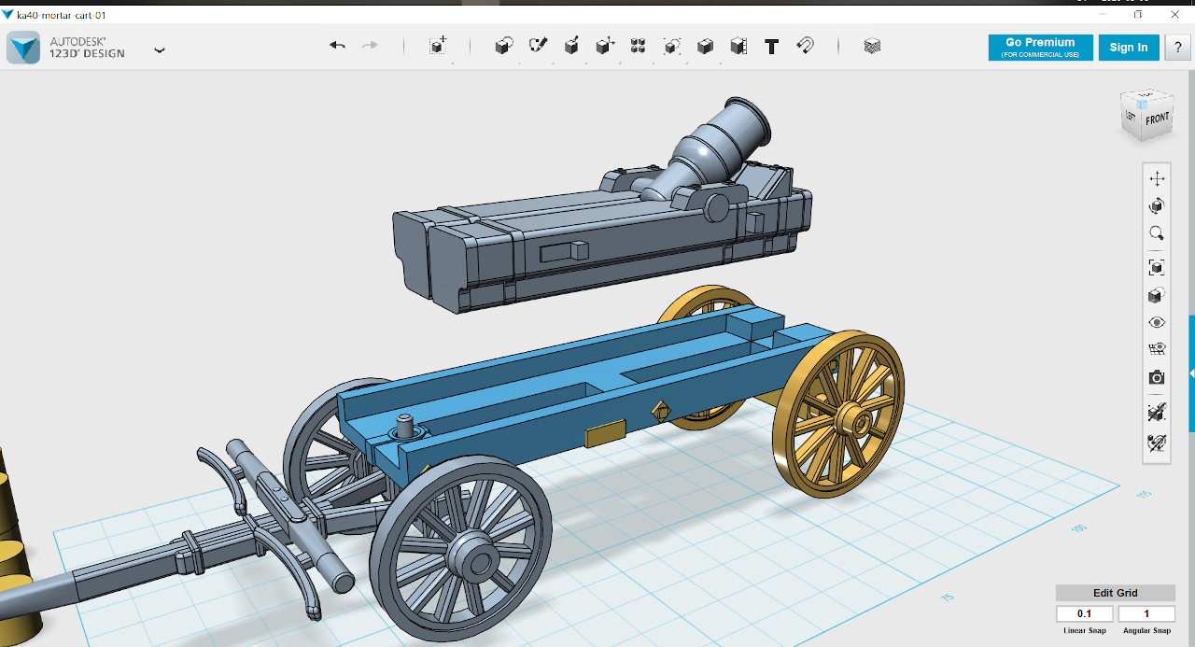
Task: Open the Pattern tool icon
Action: [x=638, y=46]
